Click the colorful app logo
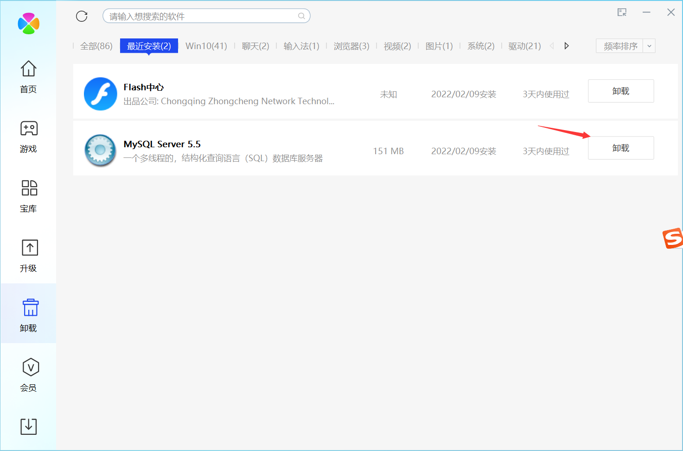 (28, 23)
